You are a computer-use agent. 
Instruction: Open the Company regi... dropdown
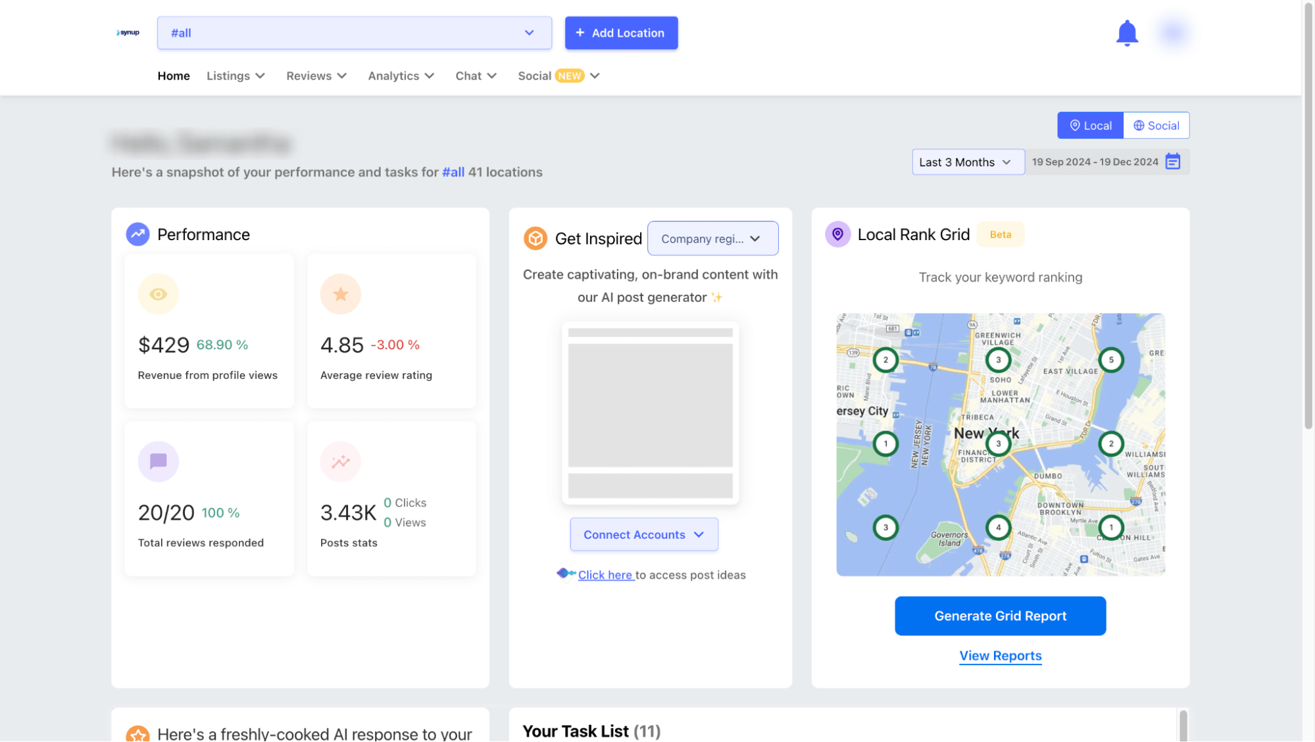click(712, 239)
